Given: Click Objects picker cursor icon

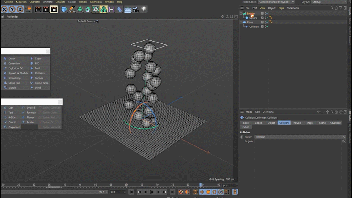Looking at the screenshot, I should click(344, 141).
